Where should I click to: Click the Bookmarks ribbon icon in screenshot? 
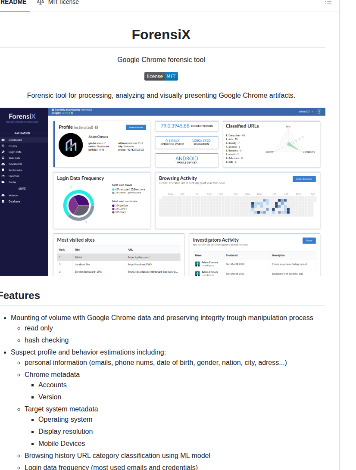3,170
